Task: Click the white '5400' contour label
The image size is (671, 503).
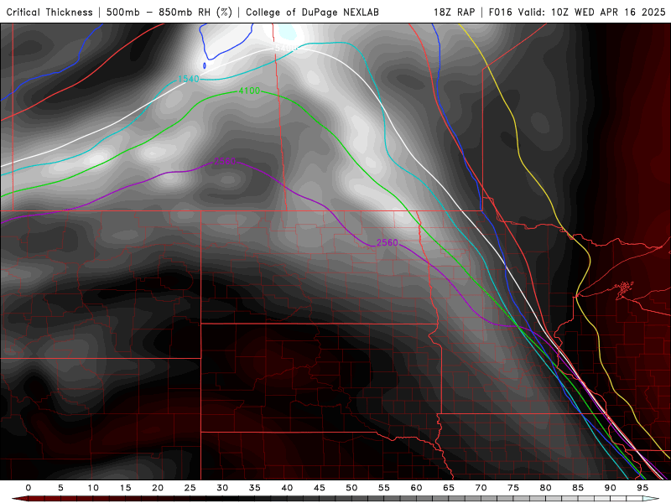Action: pos(285,48)
